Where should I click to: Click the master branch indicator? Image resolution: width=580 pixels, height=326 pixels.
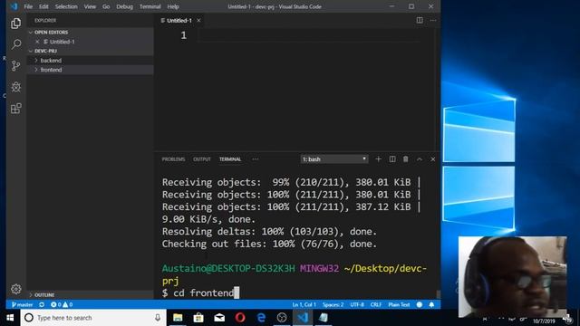tap(22, 304)
